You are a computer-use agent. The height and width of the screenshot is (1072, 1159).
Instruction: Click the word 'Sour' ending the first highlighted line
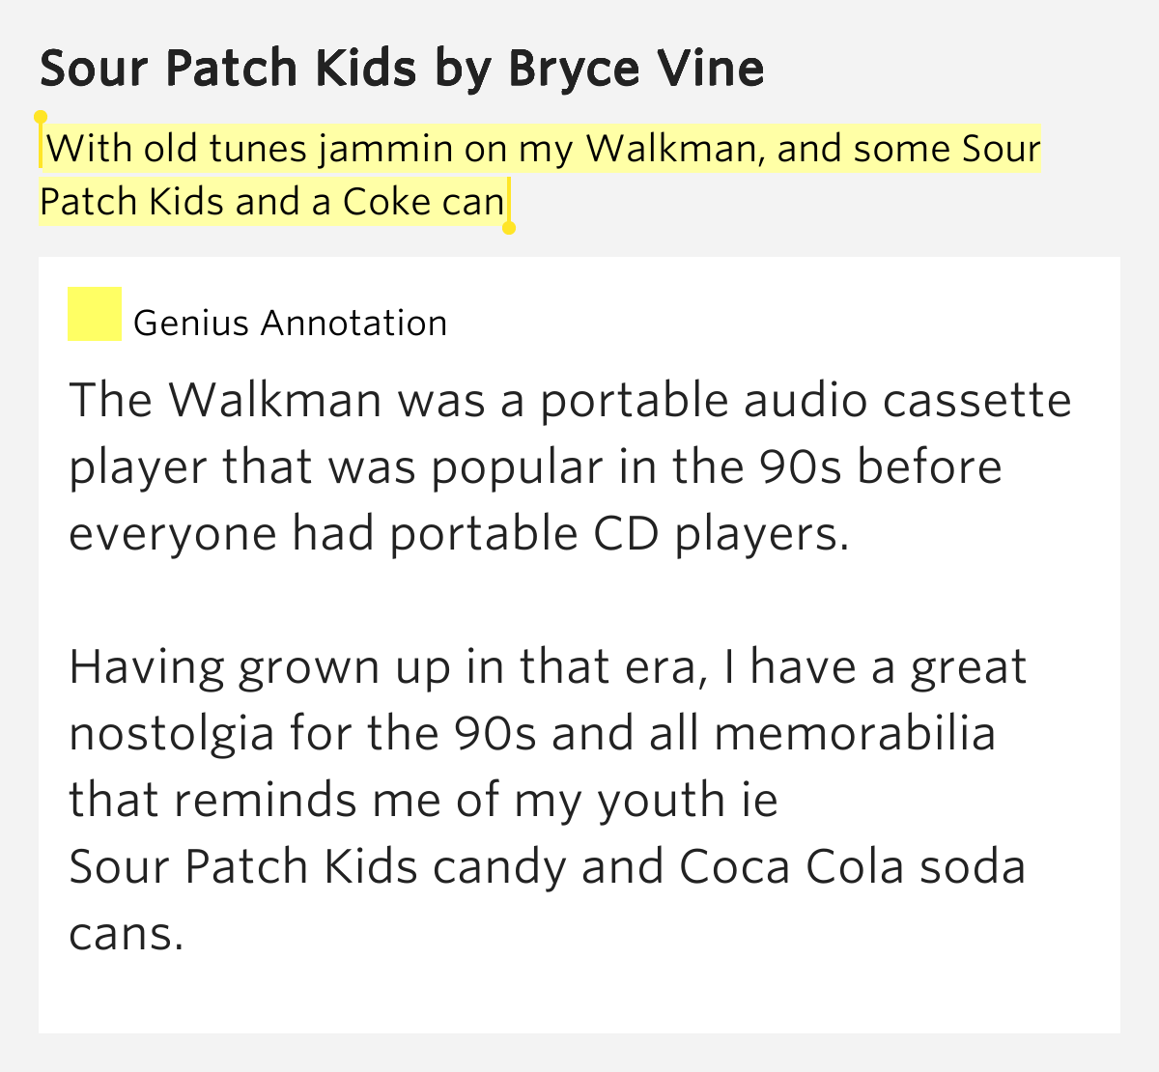(x=1002, y=149)
